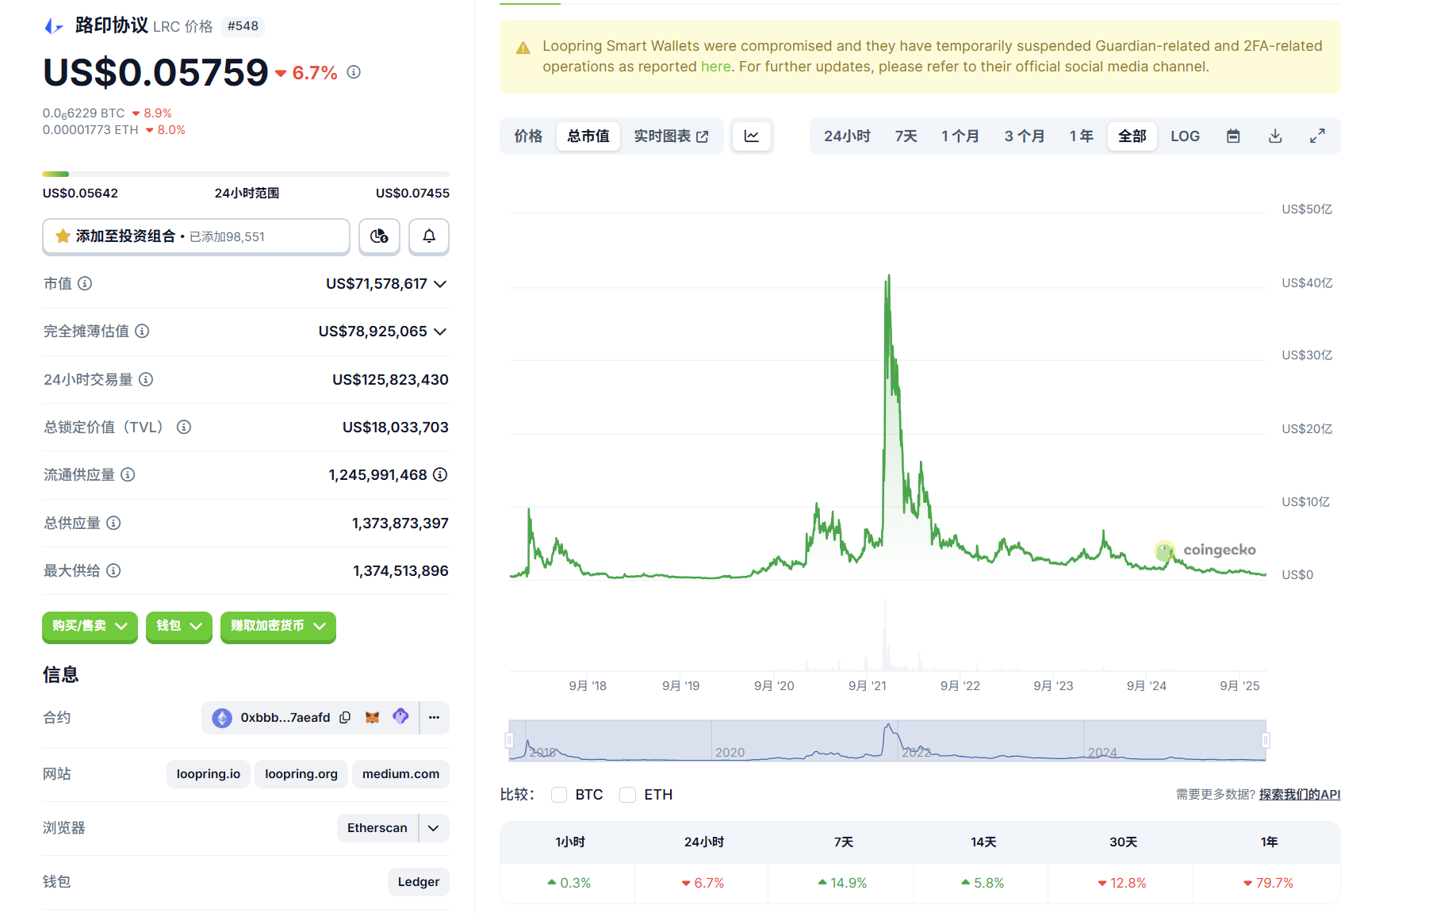1429x913 pixels.
Task: Click the left handle of chart range slider
Action: [x=509, y=741]
